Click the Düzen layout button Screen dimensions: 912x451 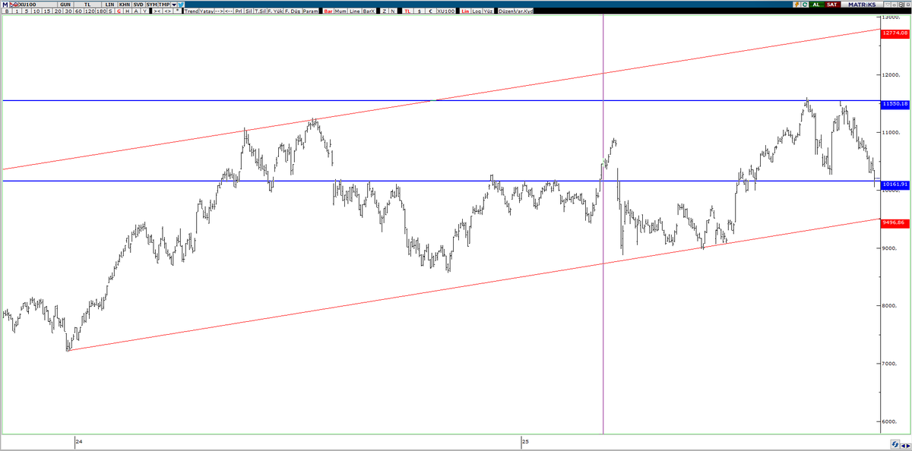click(506, 11)
